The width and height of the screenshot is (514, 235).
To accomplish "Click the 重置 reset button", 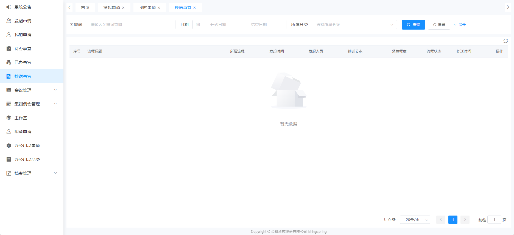I will [439, 25].
